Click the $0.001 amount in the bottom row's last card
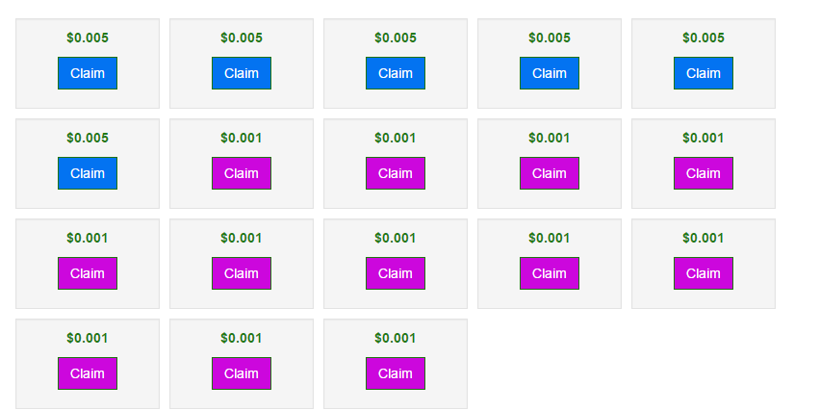Screen dimensions: 820x410 [396, 338]
